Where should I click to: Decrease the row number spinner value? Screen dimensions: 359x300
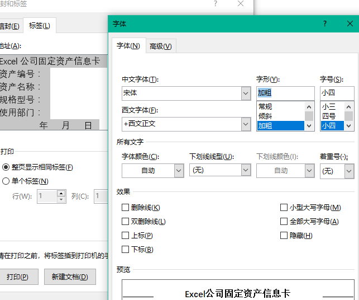(61, 199)
